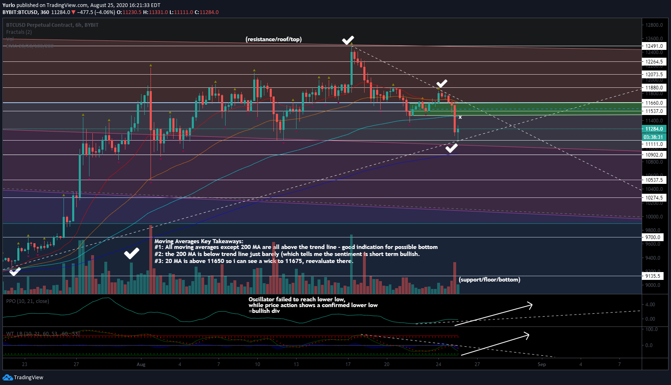Click the 03:38:31 countdown label
The image size is (671, 385).
655,137
